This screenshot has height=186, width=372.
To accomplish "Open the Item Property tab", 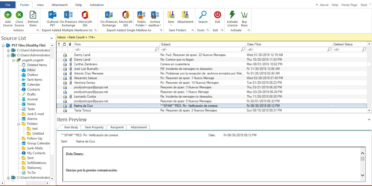I will [x=94, y=127].
